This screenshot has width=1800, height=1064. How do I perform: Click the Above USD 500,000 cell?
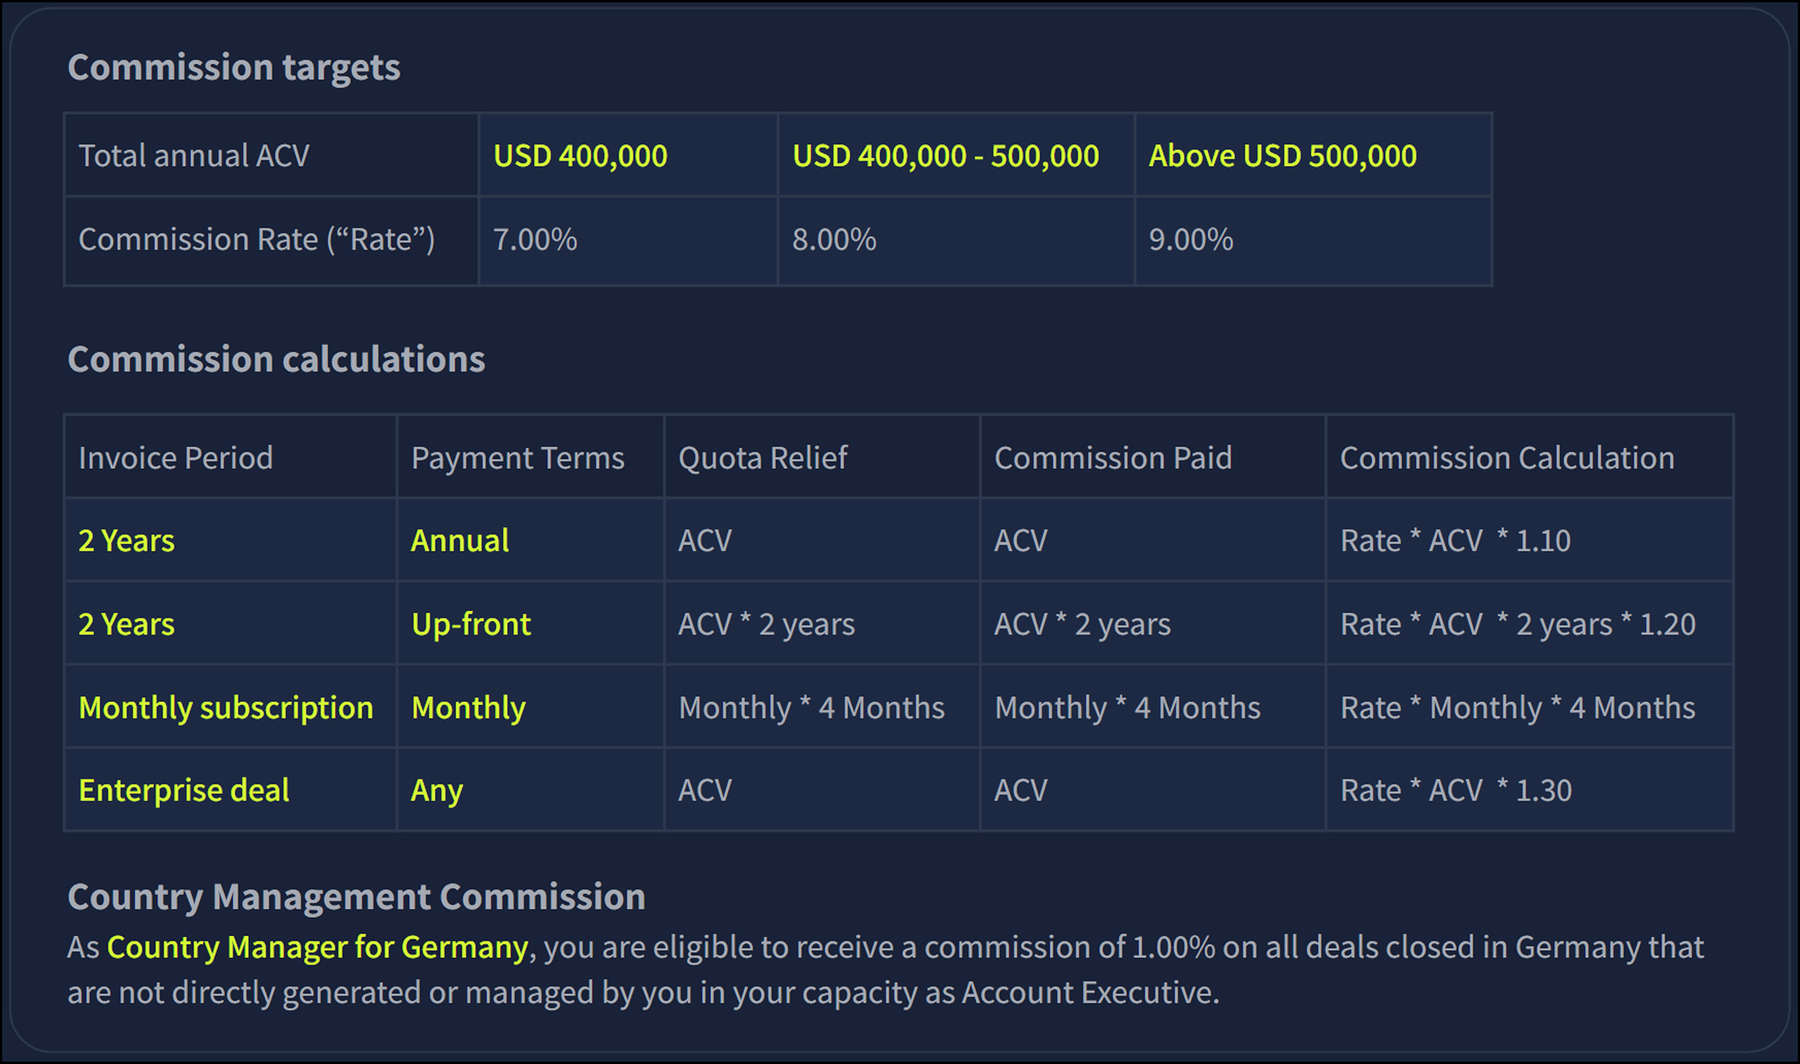(1282, 155)
